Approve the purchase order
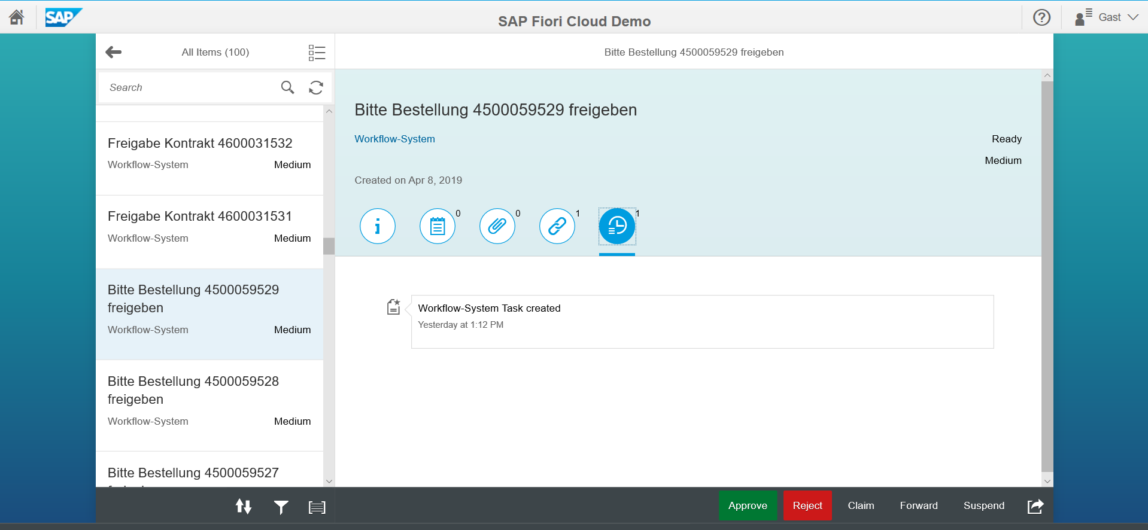This screenshot has width=1148, height=530. click(748, 505)
